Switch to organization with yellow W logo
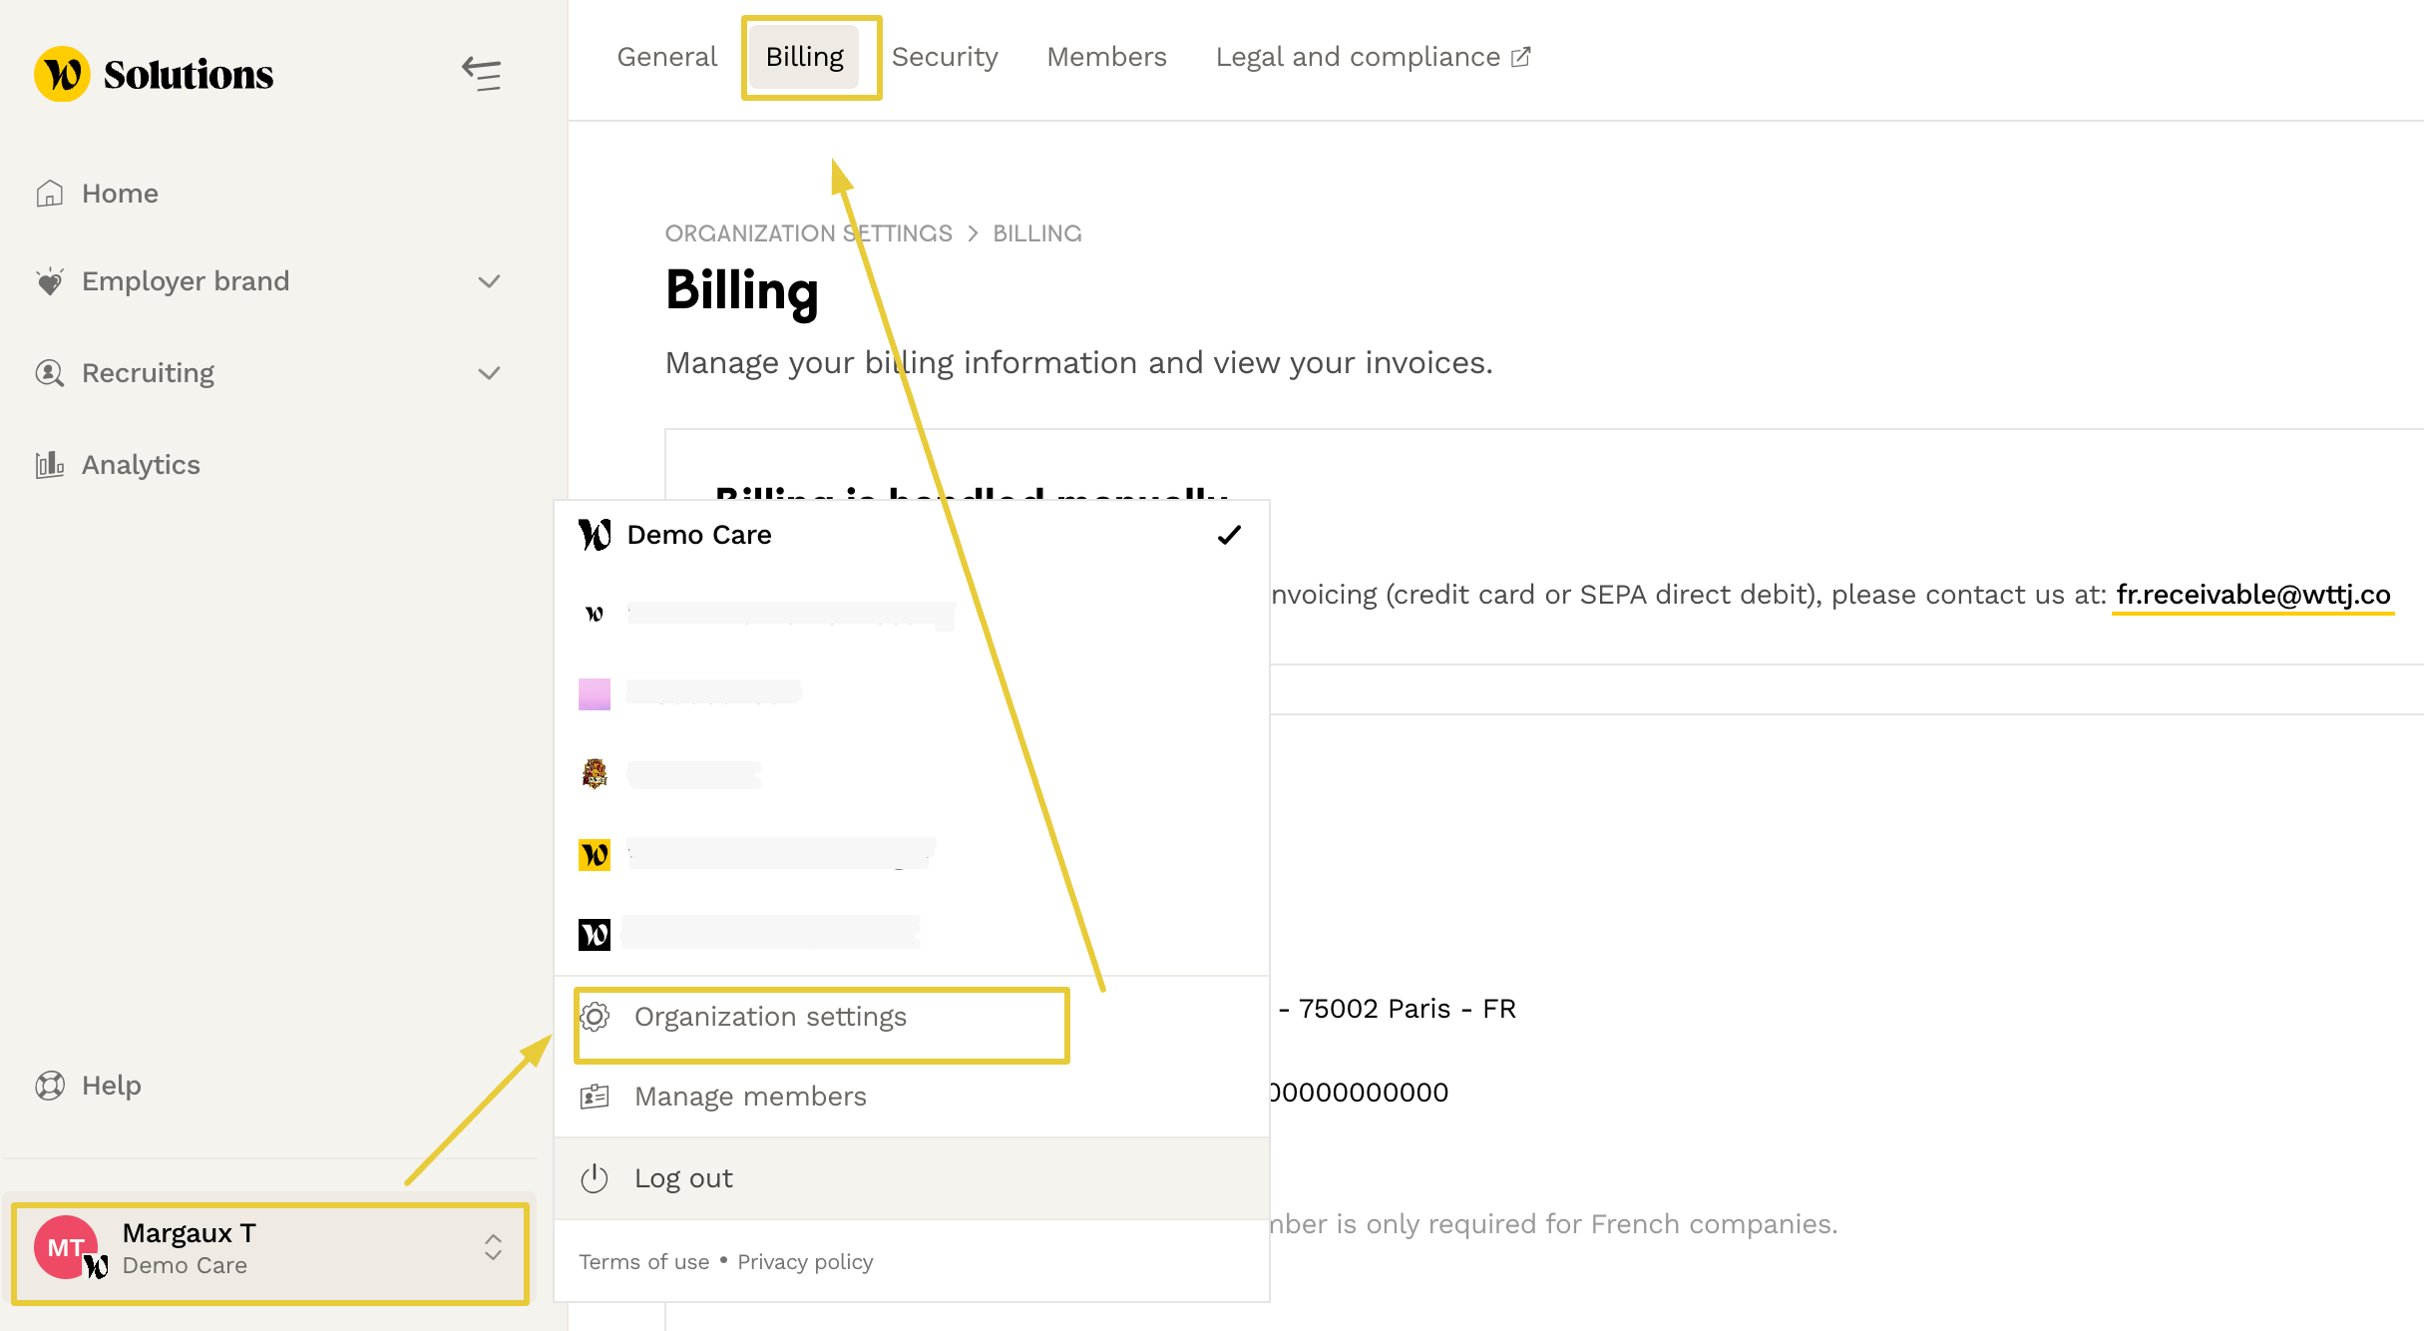Viewport: 2424px width, 1331px height. coord(595,855)
